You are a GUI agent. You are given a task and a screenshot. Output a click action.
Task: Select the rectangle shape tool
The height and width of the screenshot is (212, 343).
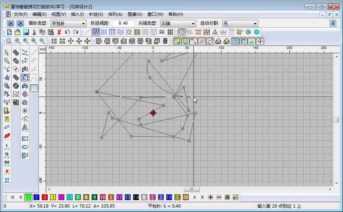tap(25, 139)
